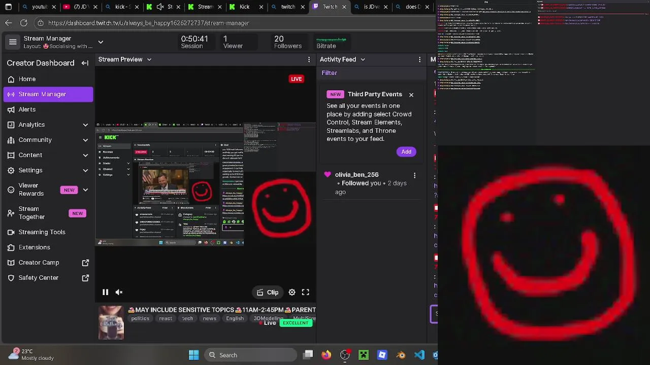
Task: View site information lock icon
Action: (x=41, y=23)
